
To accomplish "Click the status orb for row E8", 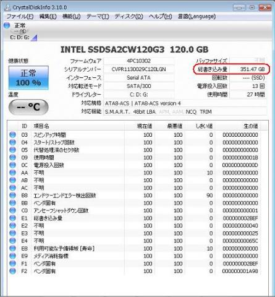I will (12, 248).
